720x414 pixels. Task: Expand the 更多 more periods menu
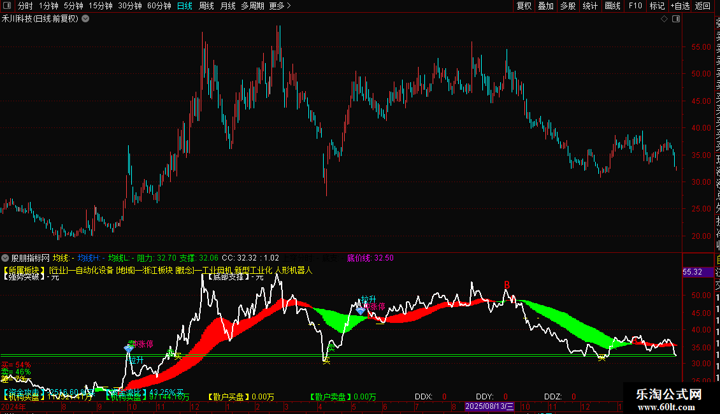[x=280, y=6]
